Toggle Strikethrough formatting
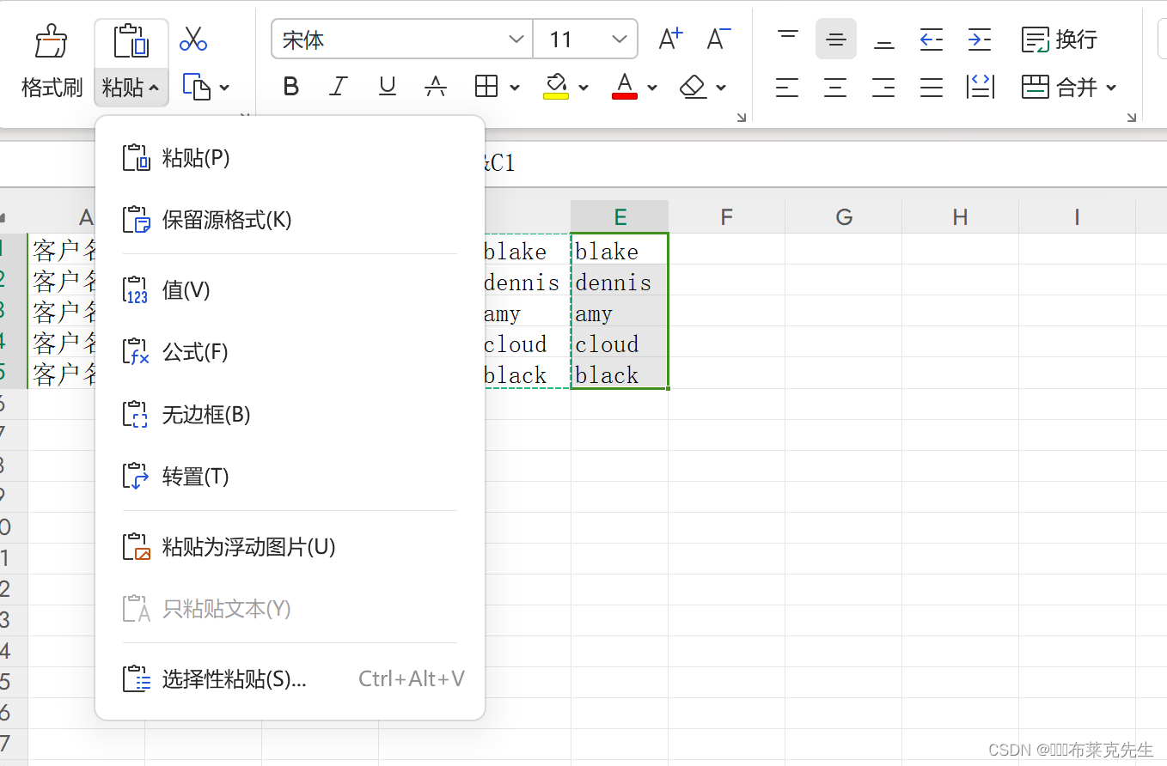This screenshot has width=1167, height=766. (x=436, y=87)
